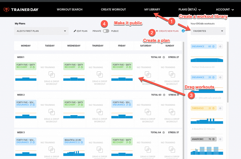Image resolution: width=241 pixels, height=159 pixels.
Task: Click Week 1 Monday Forty Five - Sixty workout
Action: click(26, 66)
